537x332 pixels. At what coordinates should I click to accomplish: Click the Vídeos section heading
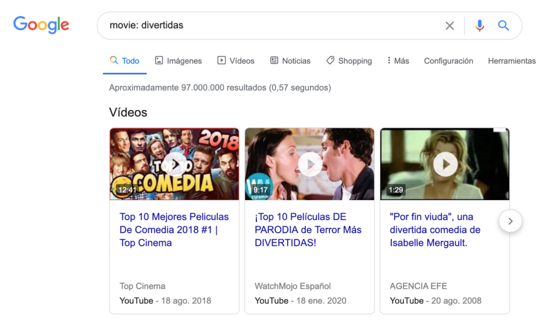tap(128, 113)
